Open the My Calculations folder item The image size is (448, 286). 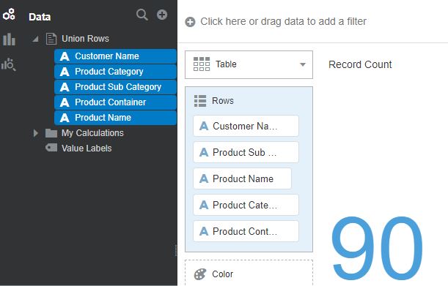coord(92,133)
